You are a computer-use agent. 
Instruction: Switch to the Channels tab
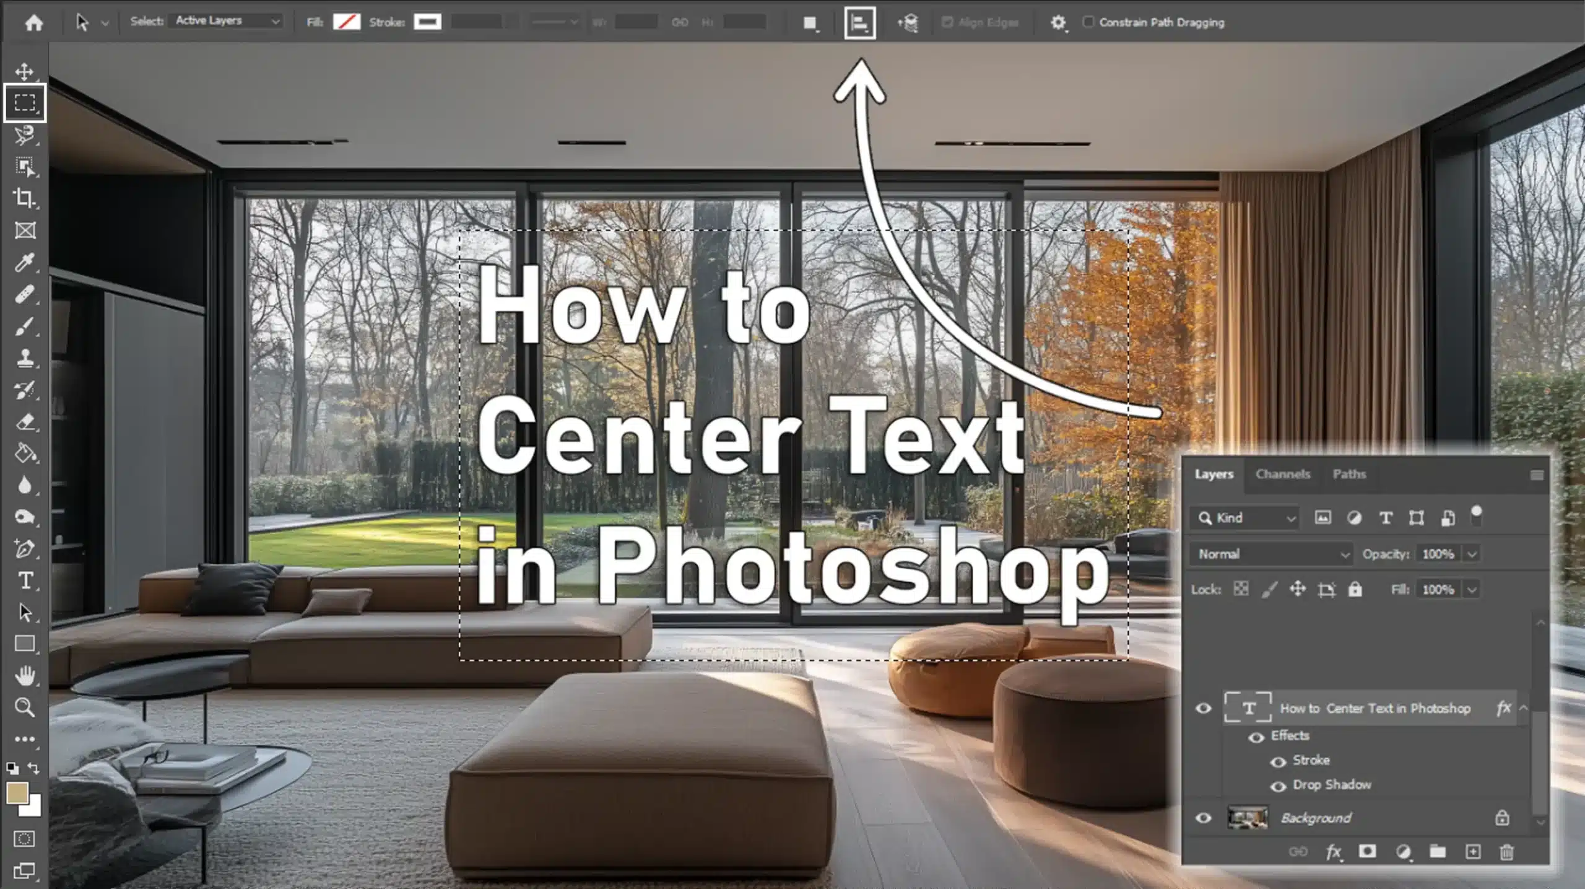(x=1283, y=474)
